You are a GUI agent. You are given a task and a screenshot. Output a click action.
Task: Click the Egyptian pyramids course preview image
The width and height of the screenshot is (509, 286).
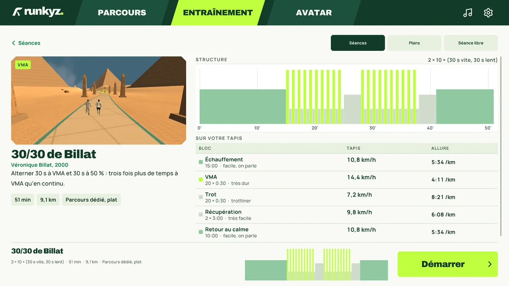point(99,100)
